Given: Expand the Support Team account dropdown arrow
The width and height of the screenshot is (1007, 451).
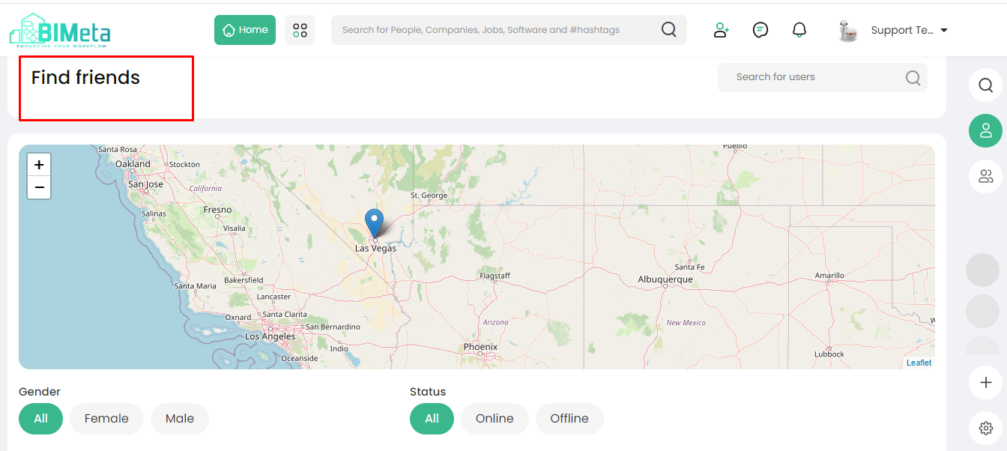Looking at the screenshot, I should pos(944,31).
